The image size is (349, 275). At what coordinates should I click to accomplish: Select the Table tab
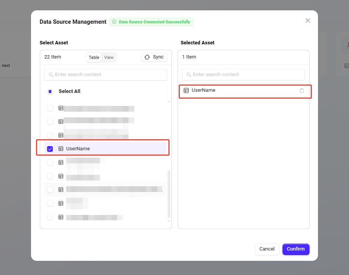pos(94,57)
